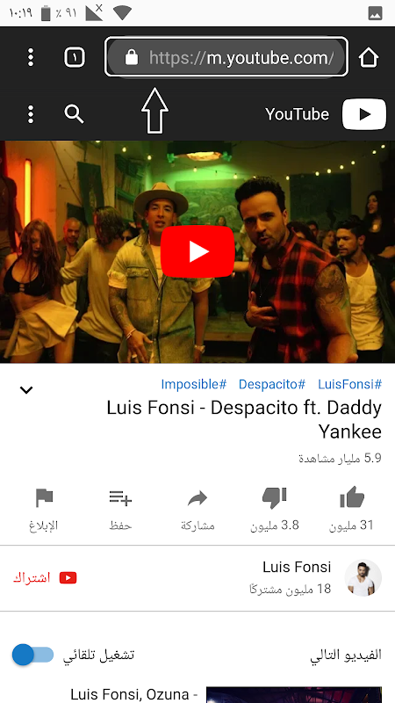Open the tab switcher showing one tab
The image size is (395, 703).
click(x=75, y=57)
